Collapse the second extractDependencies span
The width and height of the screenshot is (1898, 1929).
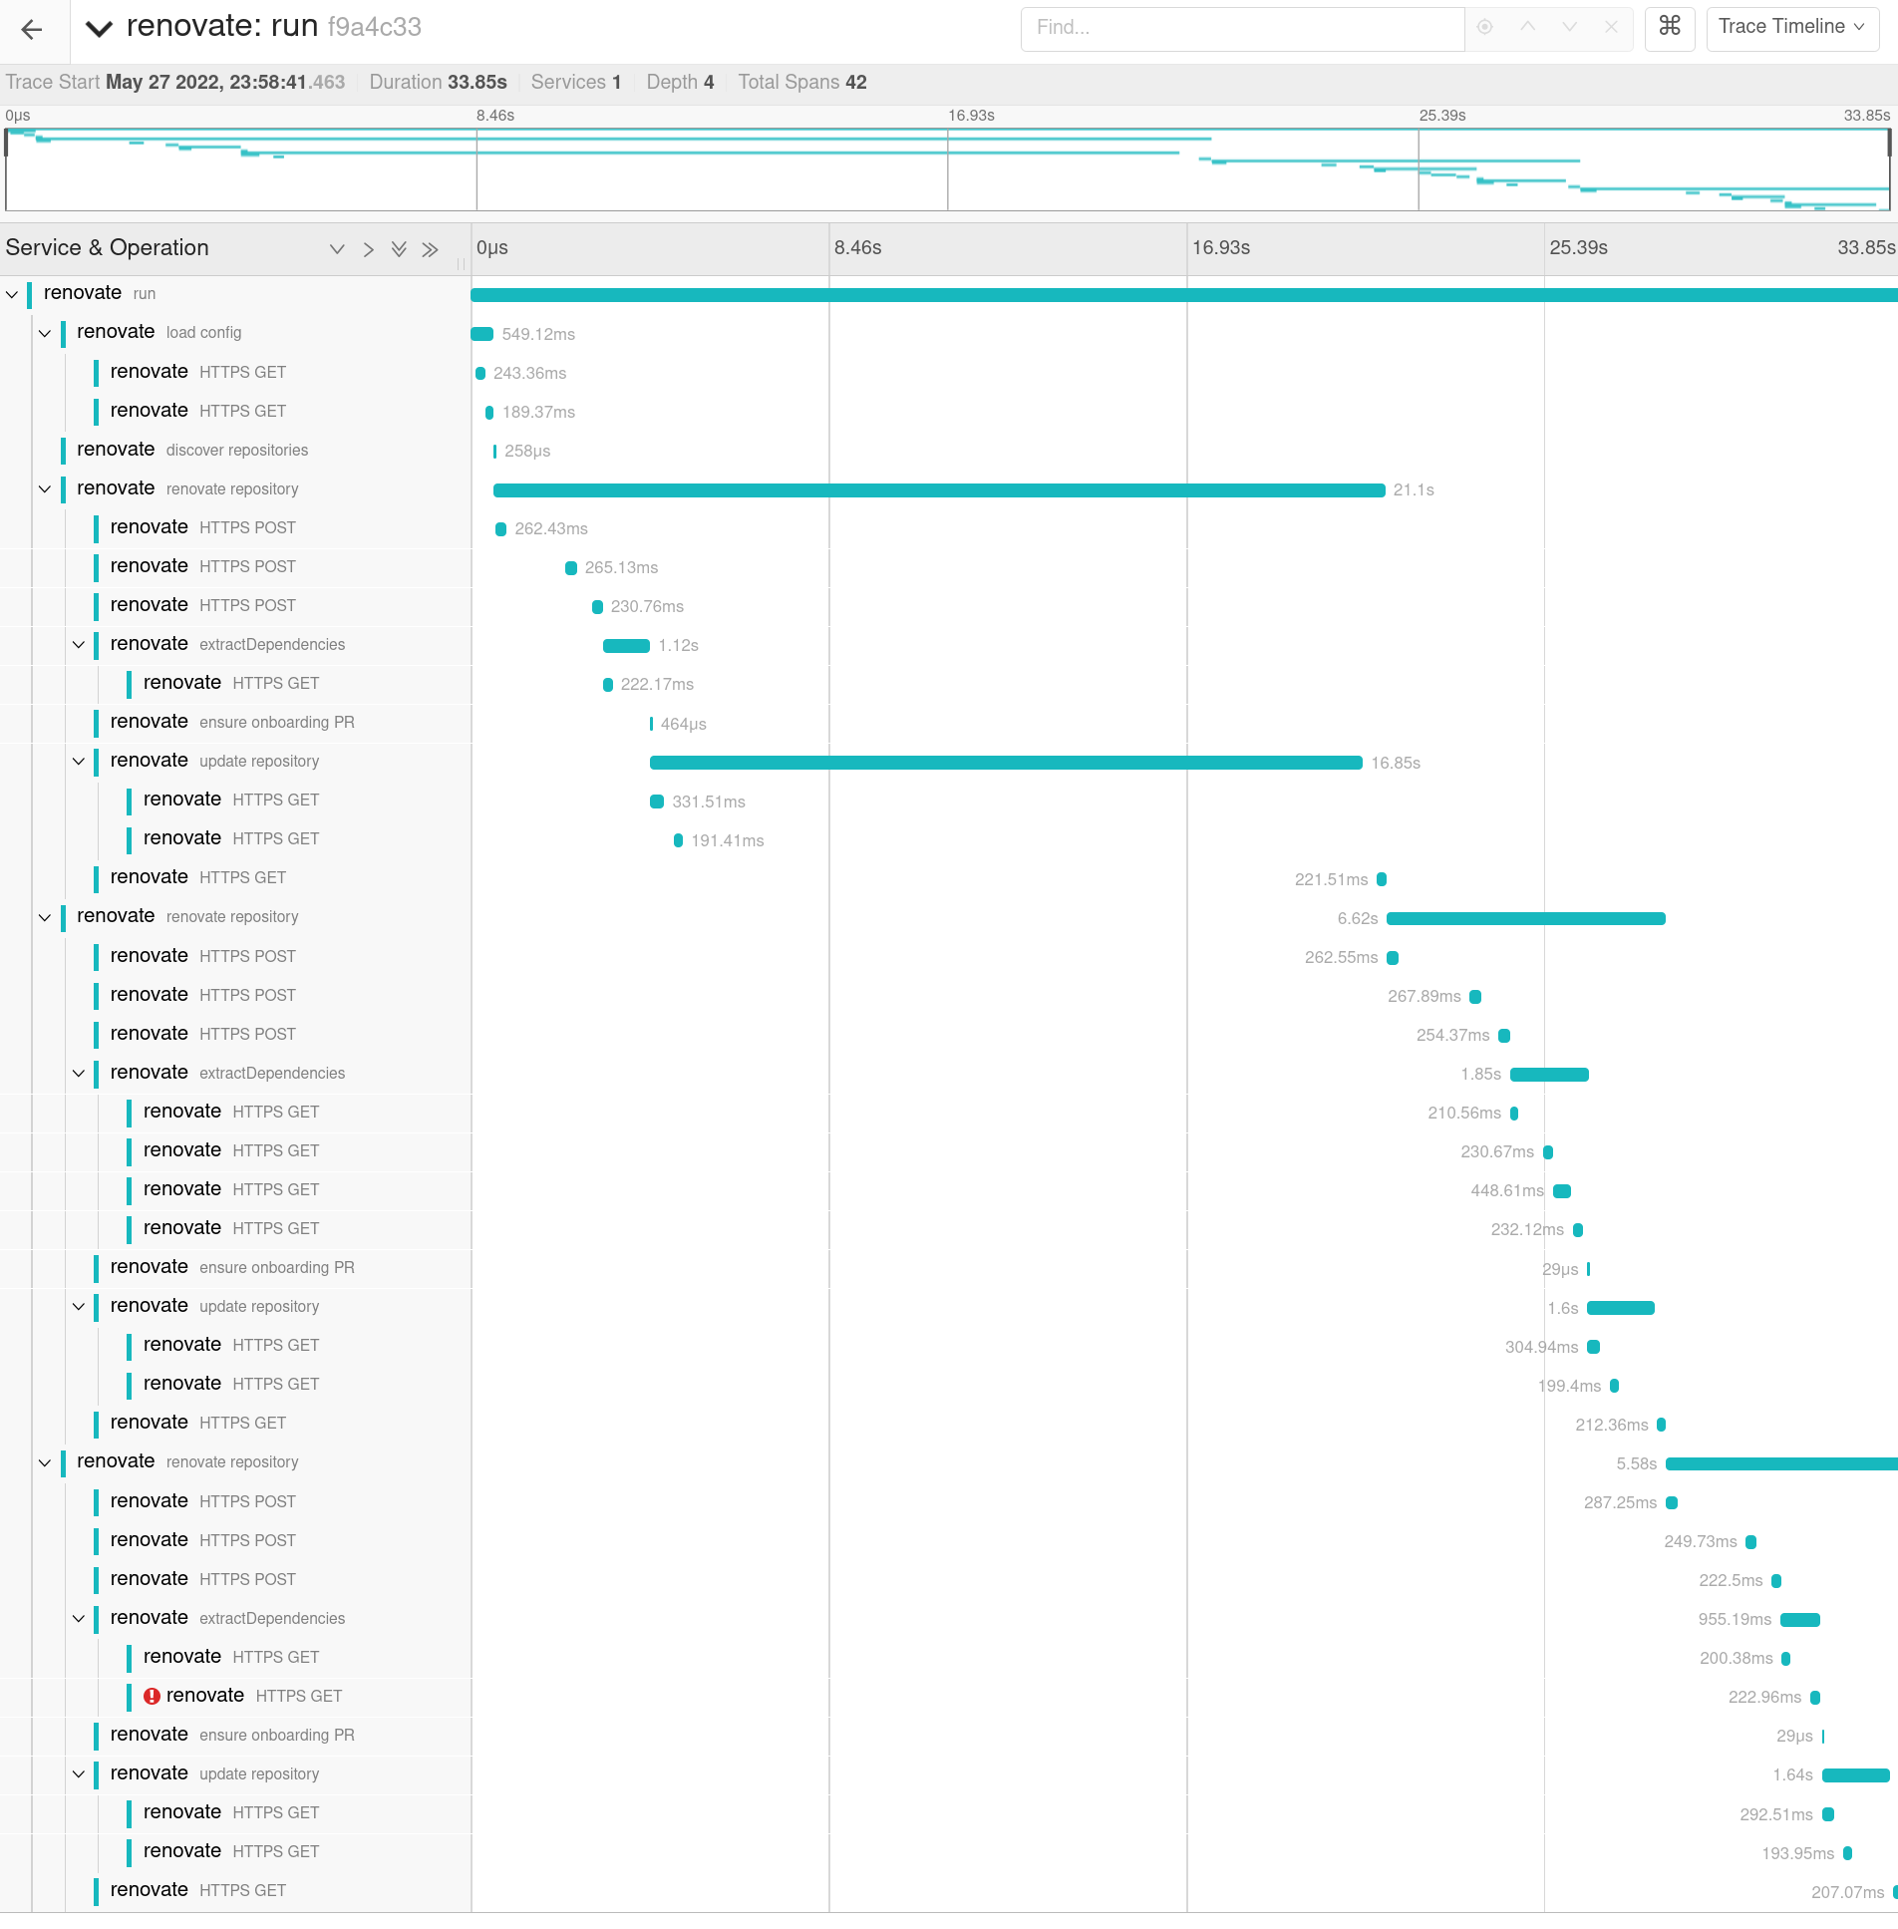point(79,1073)
